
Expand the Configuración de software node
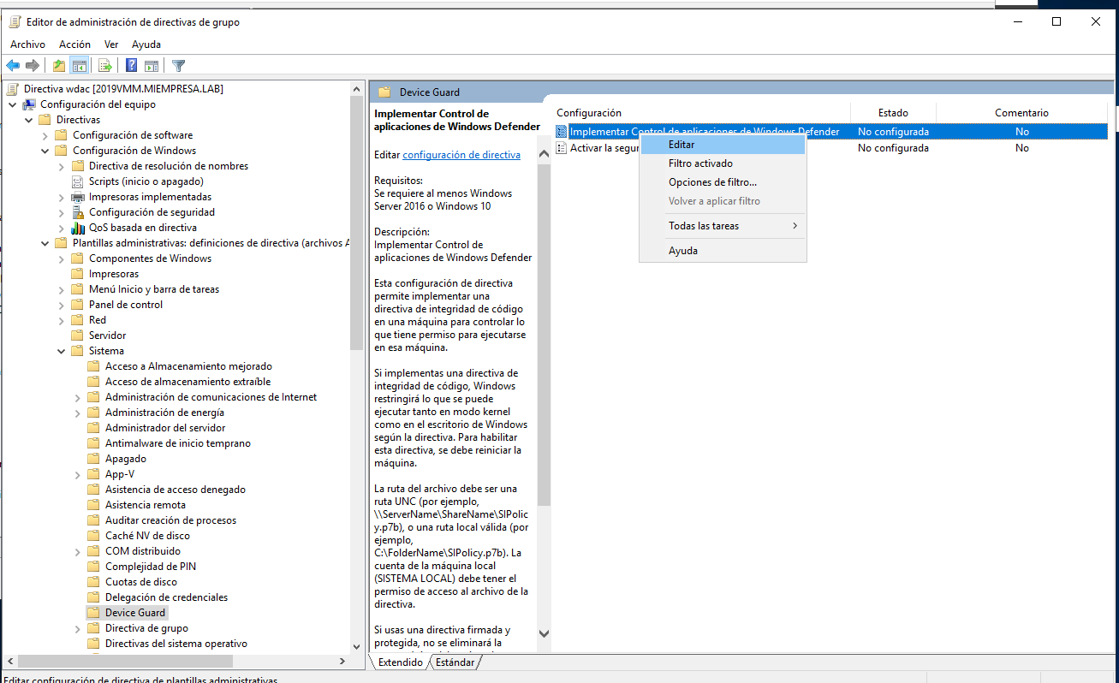click(45, 135)
